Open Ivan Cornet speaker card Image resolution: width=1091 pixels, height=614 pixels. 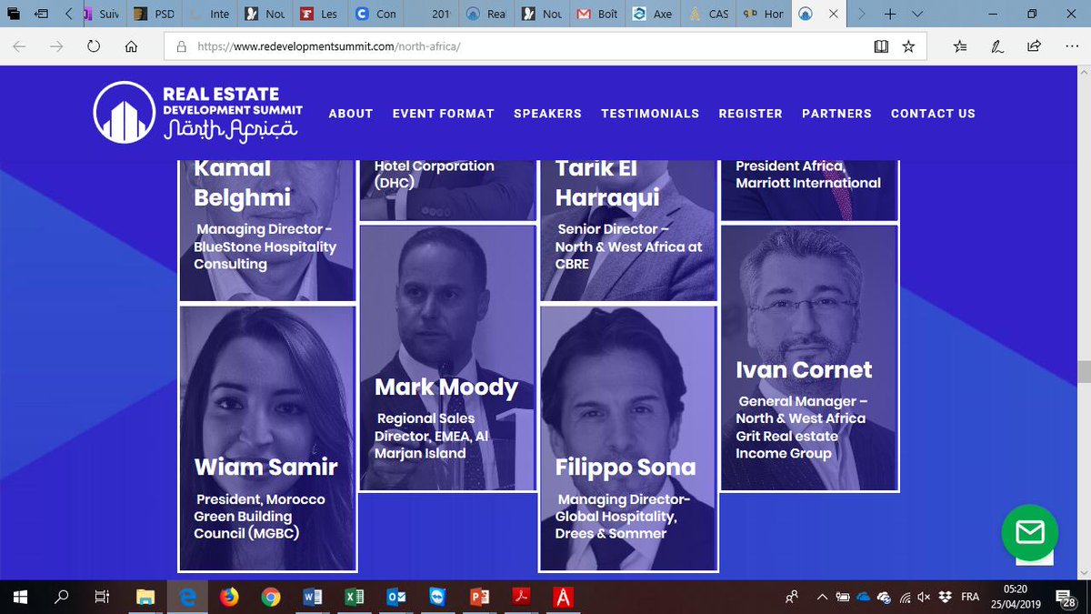(809, 358)
